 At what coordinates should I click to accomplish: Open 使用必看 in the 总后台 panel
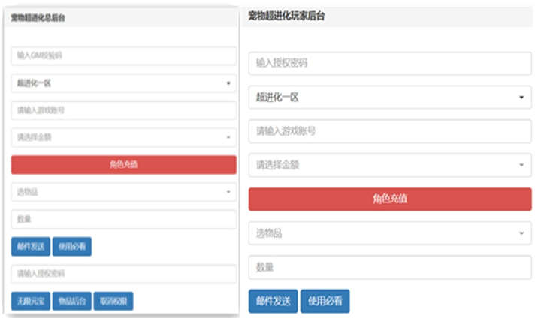point(72,246)
